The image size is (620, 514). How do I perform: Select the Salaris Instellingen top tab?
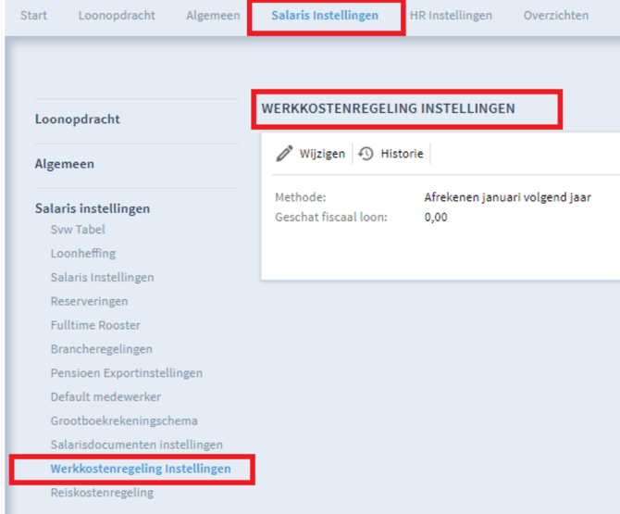point(325,16)
